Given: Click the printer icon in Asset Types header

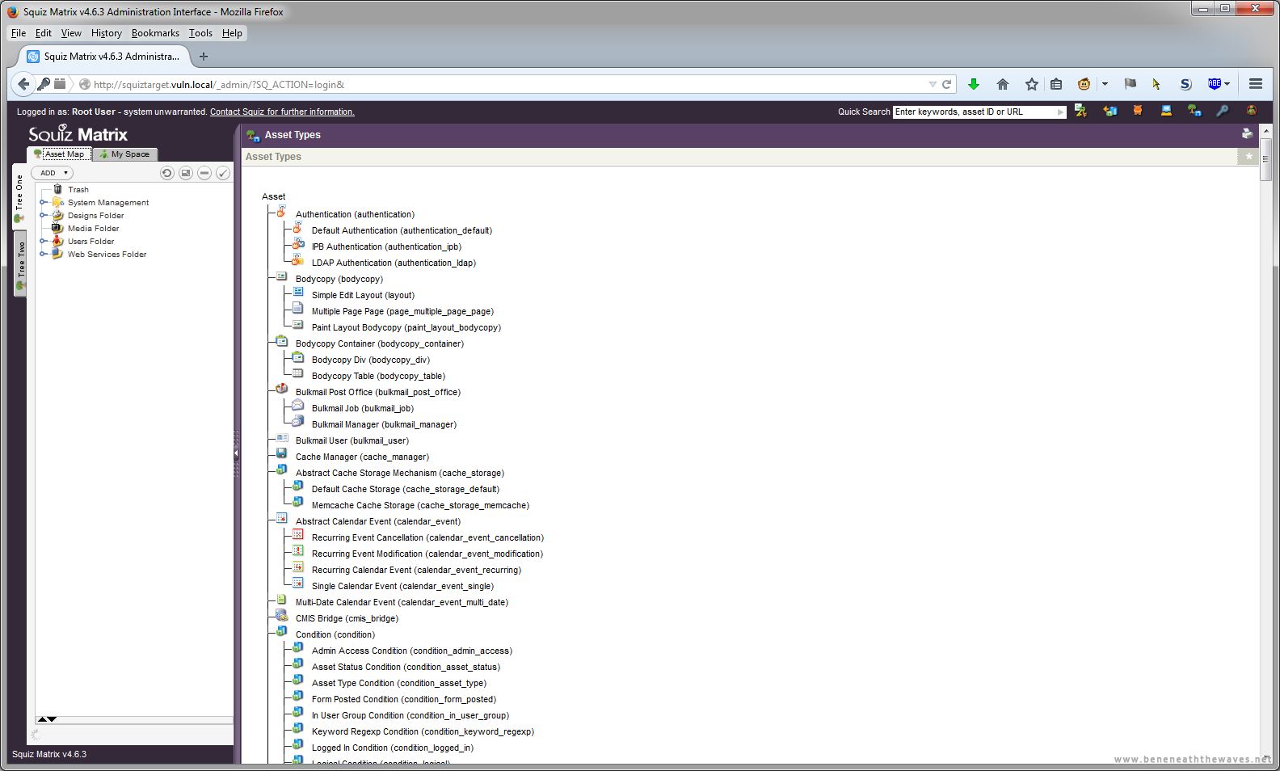Looking at the screenshot, I should (x=1247, y=134).
